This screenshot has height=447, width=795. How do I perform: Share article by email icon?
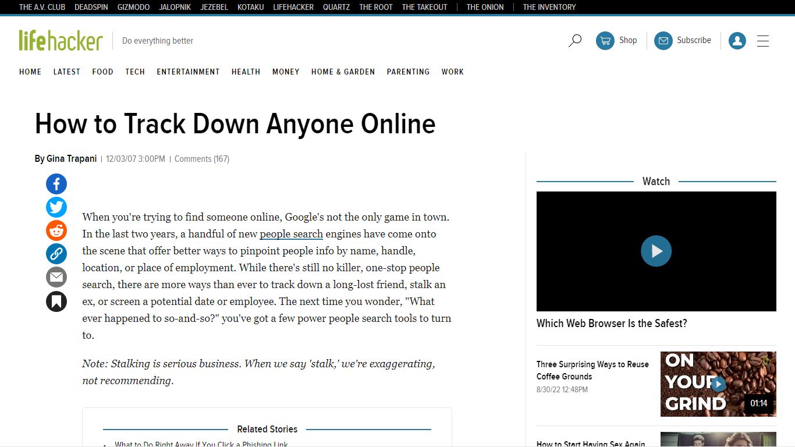pyautogui.click(x=56, y=277)
